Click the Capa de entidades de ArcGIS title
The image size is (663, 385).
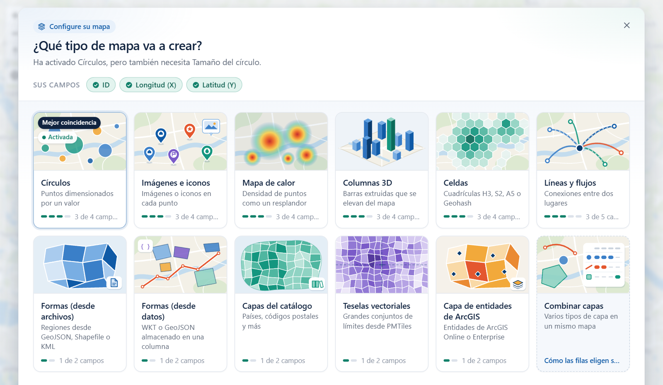[x=478, y=311]
